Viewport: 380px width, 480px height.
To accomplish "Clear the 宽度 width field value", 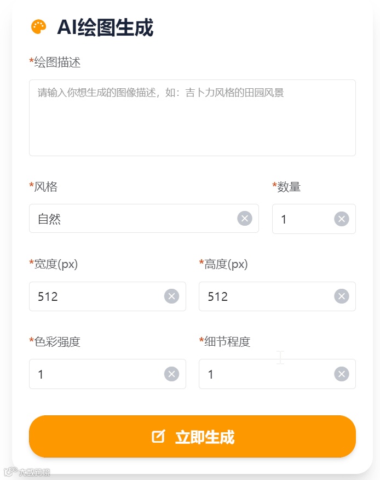I will point(171,296).
